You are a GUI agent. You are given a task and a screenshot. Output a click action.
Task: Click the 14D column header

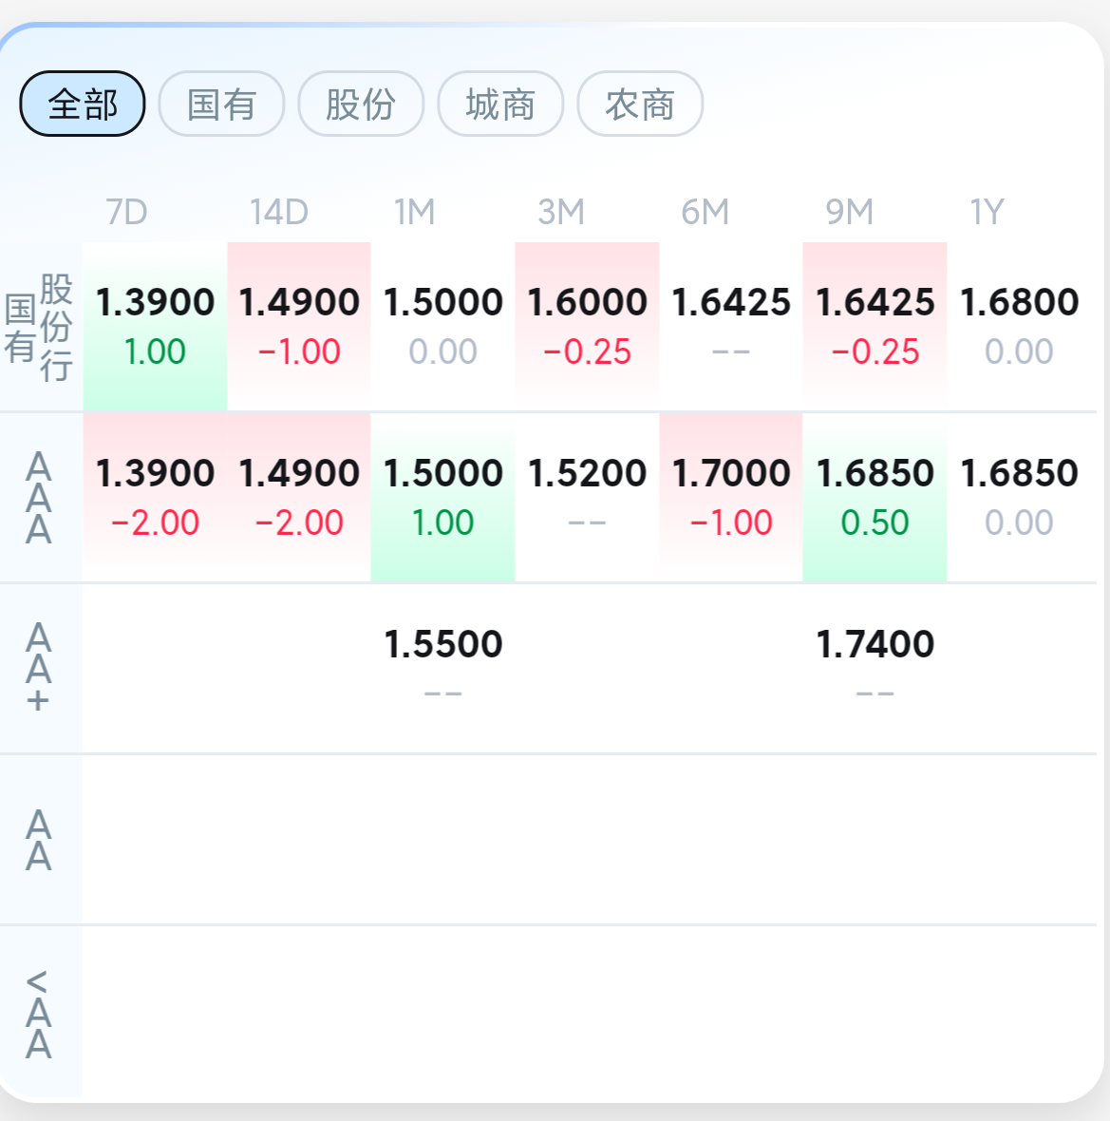click(279, 212)
